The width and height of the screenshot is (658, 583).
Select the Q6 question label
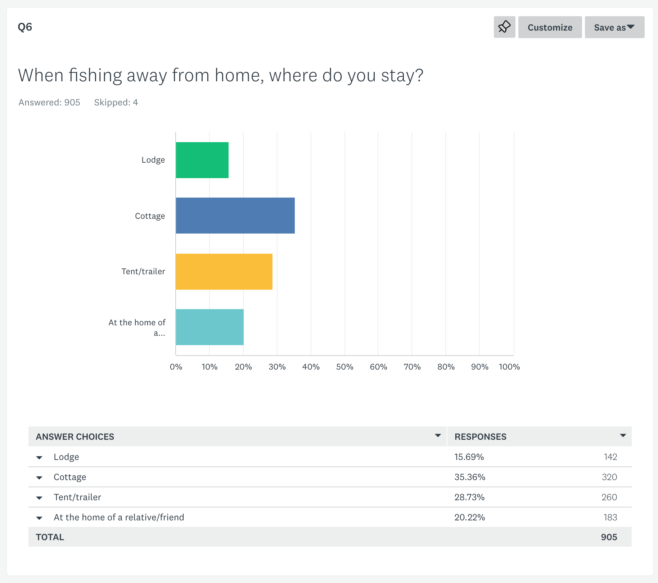(x=25, y=27)
